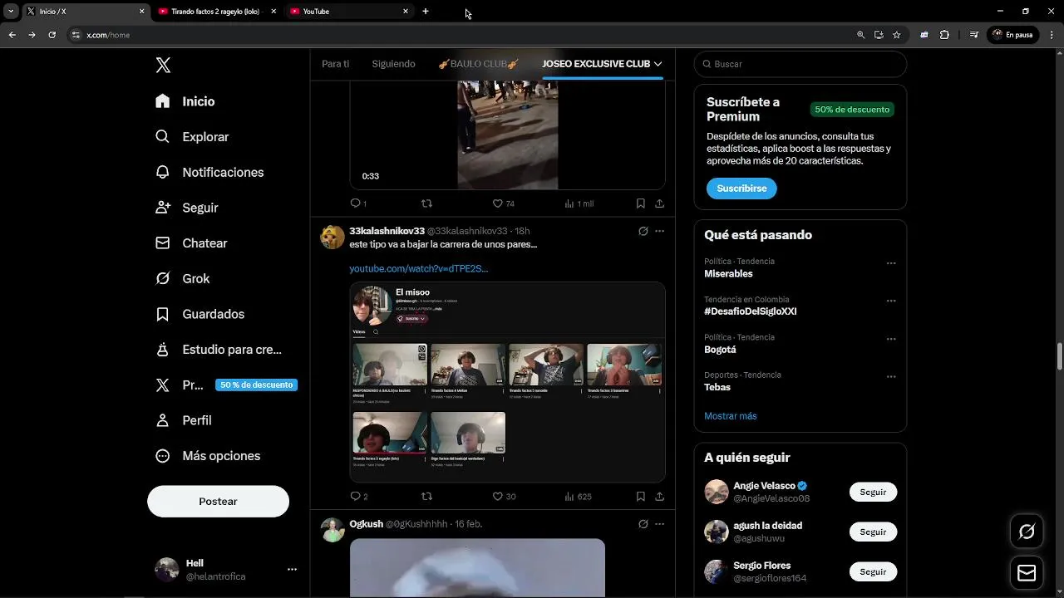Open Grok from the sidebar
The height and width of the screenshot is (598, 1064).
(x=183, y=279)
